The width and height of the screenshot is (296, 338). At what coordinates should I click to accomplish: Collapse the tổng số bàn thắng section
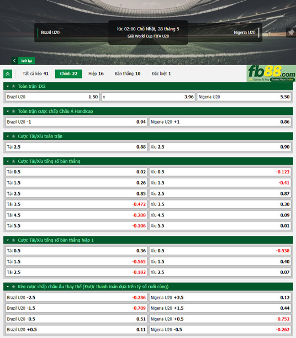(x=8, y=161)
